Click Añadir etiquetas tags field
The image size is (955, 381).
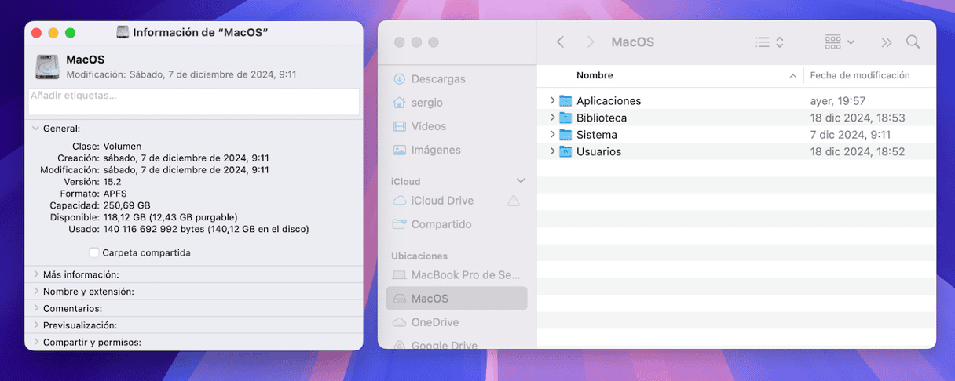194,102
